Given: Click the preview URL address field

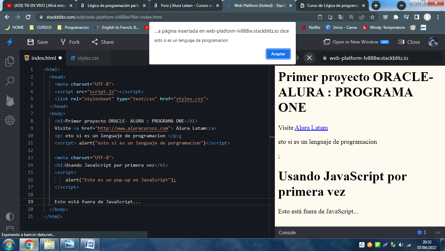Looking at the screenshot, I should click(x=381, y=58).
